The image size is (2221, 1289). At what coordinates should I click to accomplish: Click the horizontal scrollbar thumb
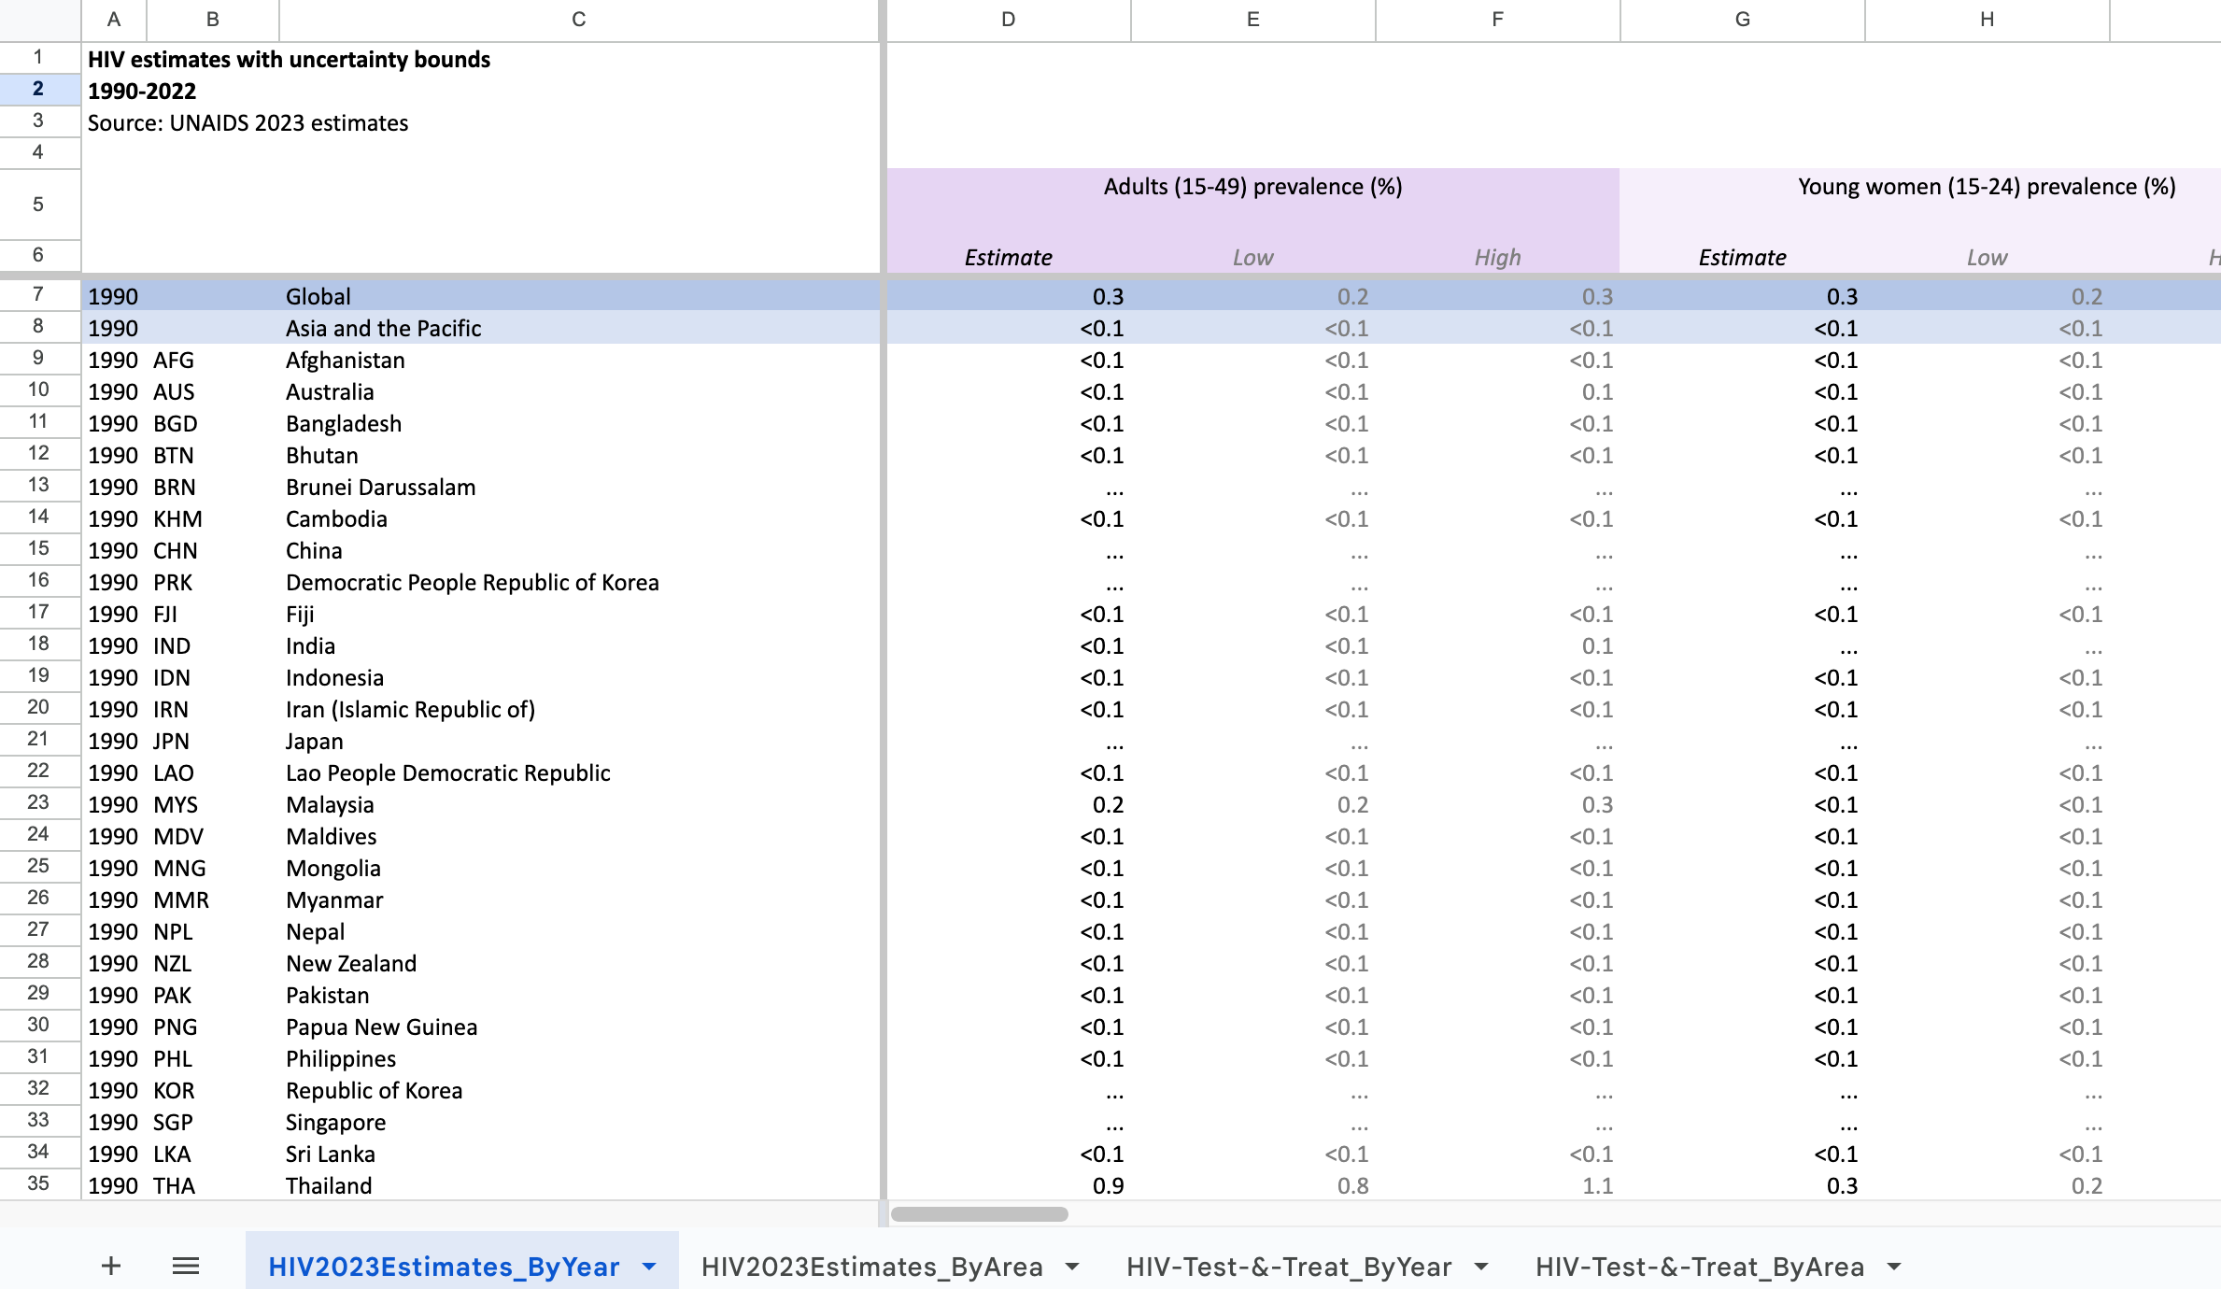[979, 1213]
